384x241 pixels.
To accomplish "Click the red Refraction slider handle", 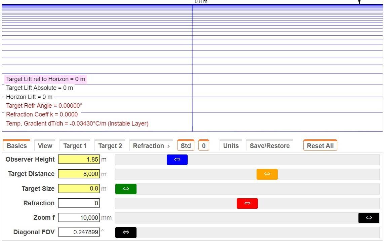I will (x=247, y=203).
